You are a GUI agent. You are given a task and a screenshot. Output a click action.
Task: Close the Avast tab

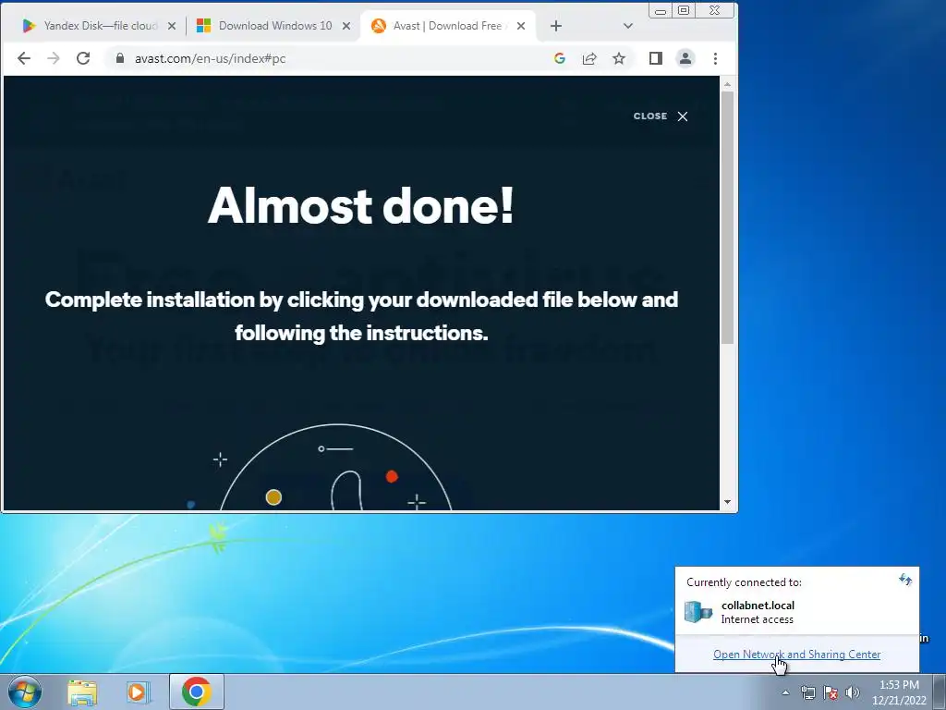(x=521, y=26)
